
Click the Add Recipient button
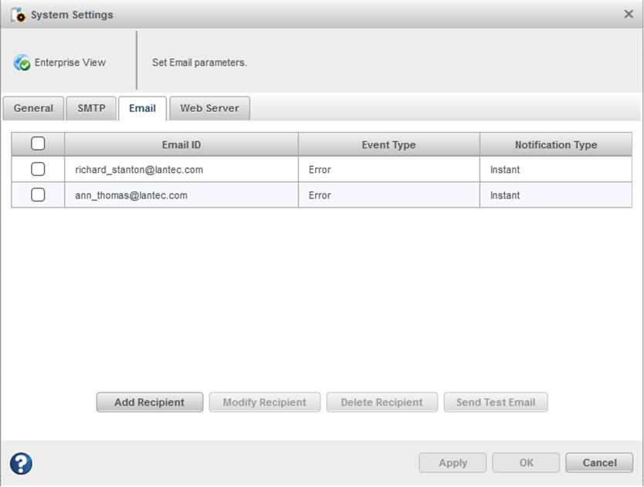(x=149, y=402)
